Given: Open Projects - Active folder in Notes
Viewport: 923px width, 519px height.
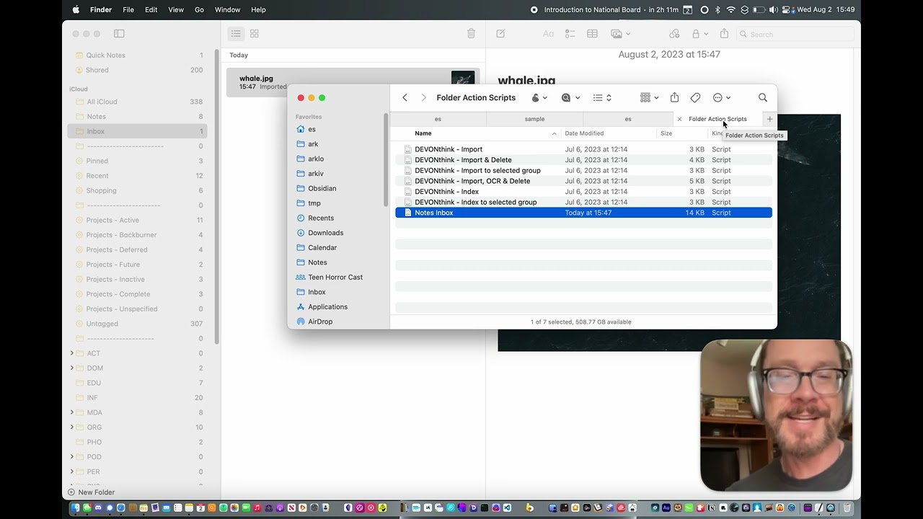Looking at the screenshot, I should 138,220.
